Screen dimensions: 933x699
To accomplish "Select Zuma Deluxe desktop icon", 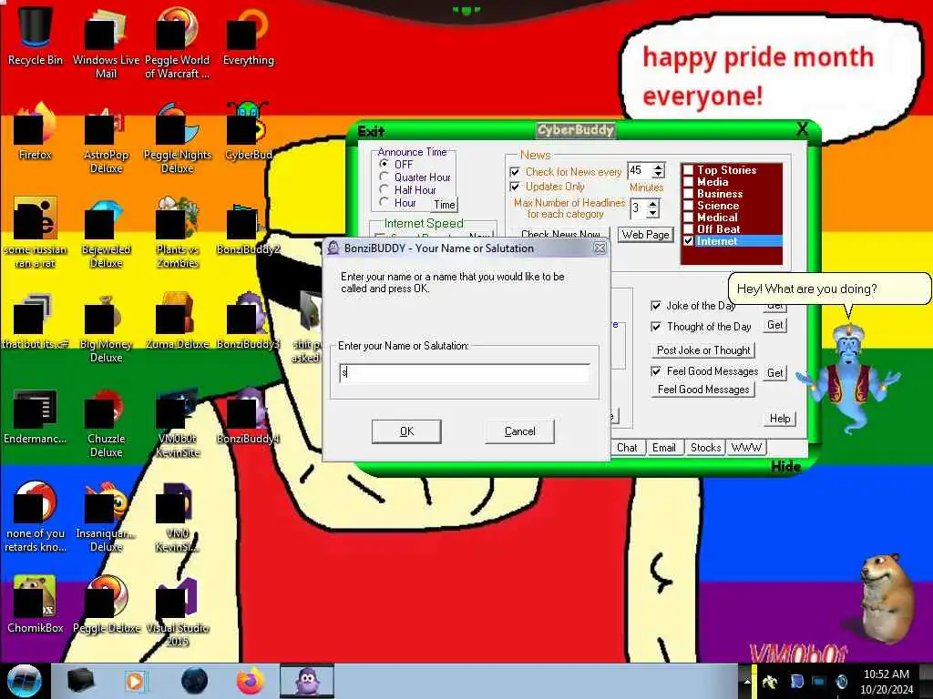I will point(177,319).
